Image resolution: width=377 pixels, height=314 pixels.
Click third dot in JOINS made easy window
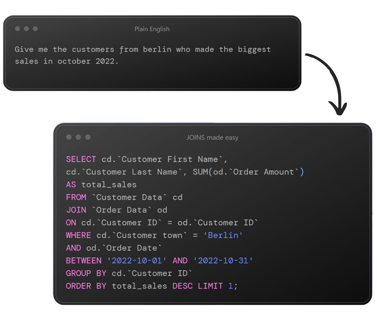pyautogui.click(x=88, y=137)
